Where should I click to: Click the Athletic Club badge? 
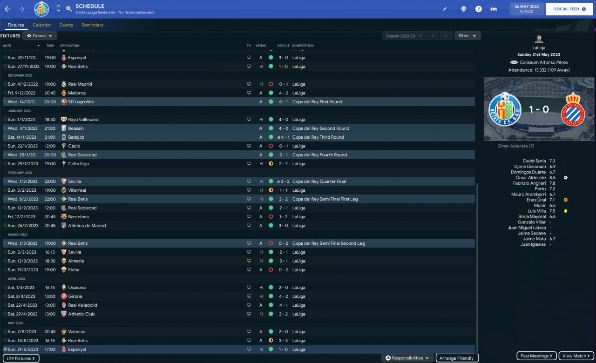click(x=64, y=314)
